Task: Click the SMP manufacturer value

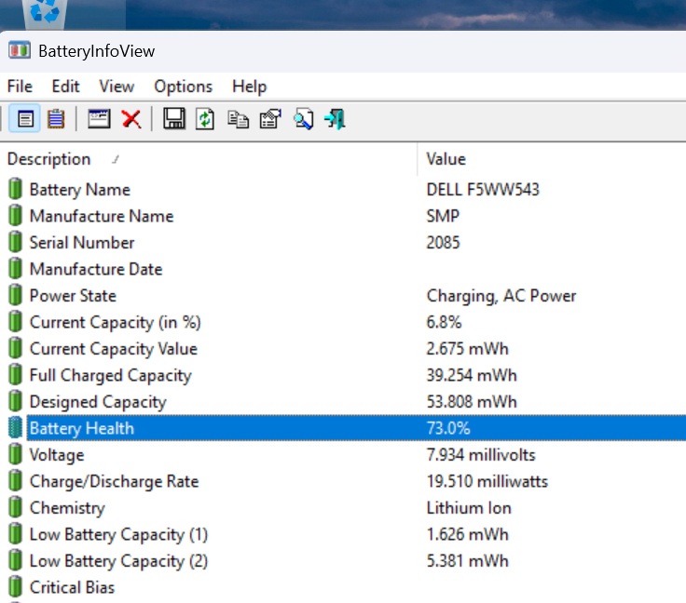Action: 443,216
